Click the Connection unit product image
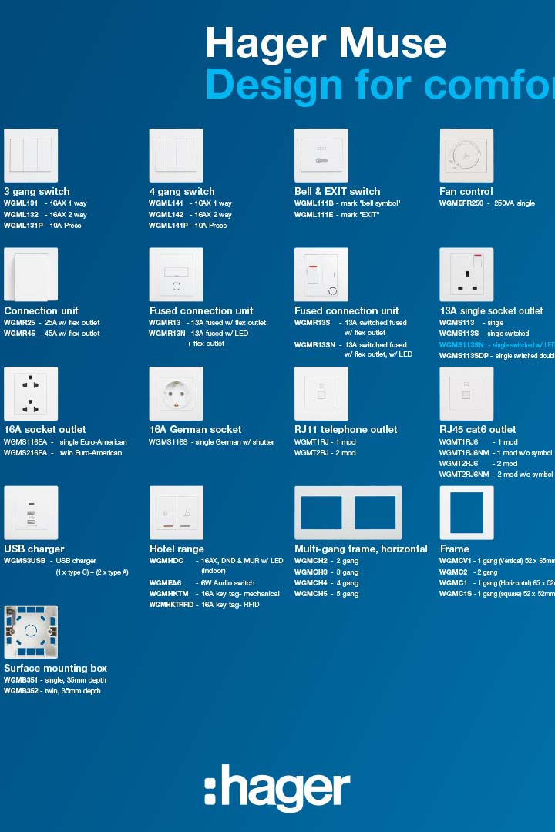The image size is (555, 832). pos(31,274)
